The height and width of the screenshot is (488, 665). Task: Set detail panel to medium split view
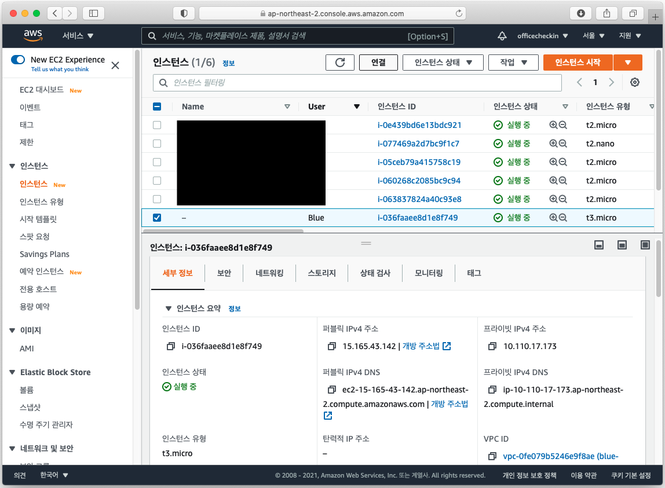tap(622, 245)
